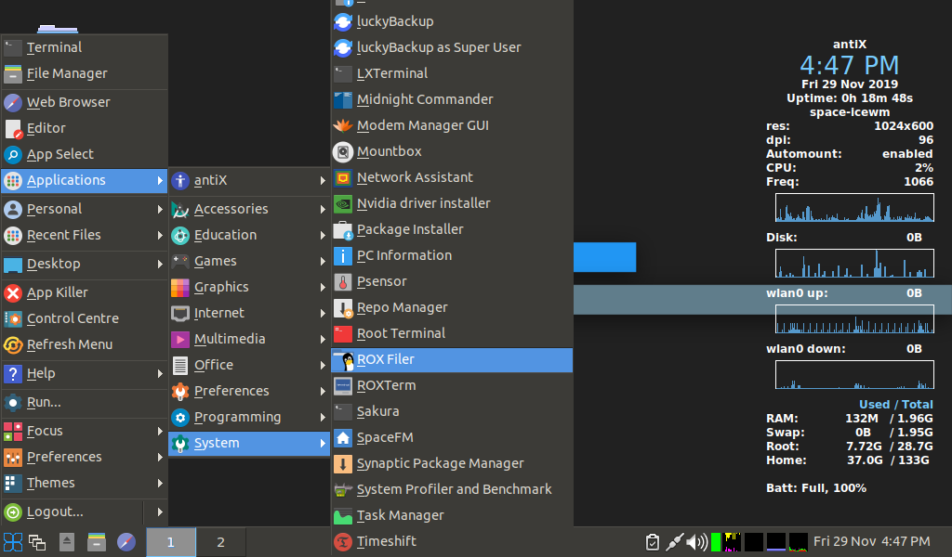Launch ROX Filer
Viewport: 952px width, 557px height.
(452, 359)
